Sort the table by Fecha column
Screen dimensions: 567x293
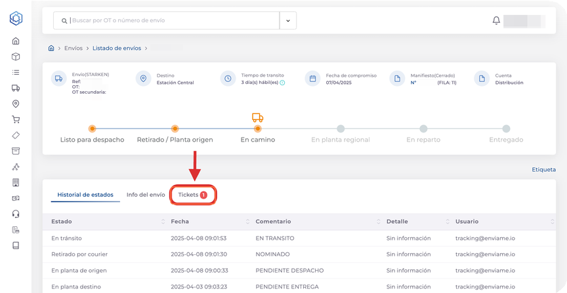[247, 222]
